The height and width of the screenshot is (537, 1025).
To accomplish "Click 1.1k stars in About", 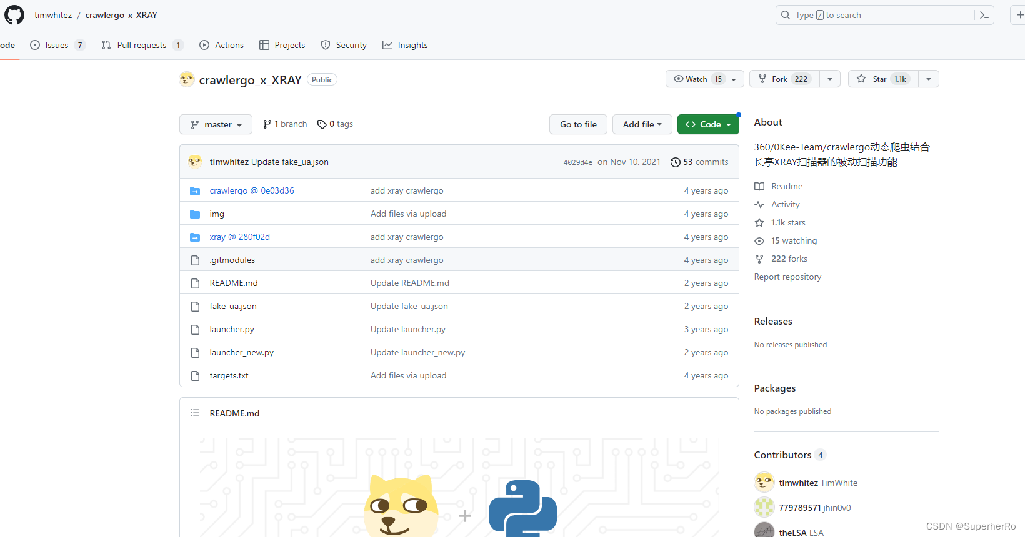I will pyautogui.click(x=780, y=222).
